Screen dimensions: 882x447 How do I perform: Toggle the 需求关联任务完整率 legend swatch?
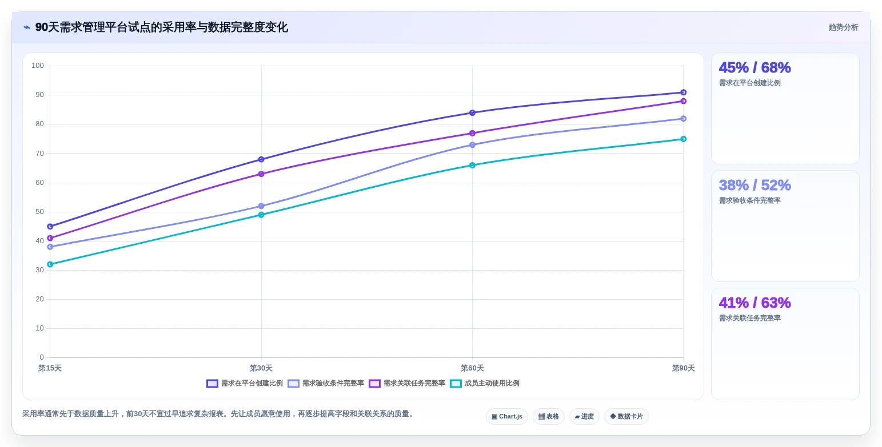(x=374, y=384)
